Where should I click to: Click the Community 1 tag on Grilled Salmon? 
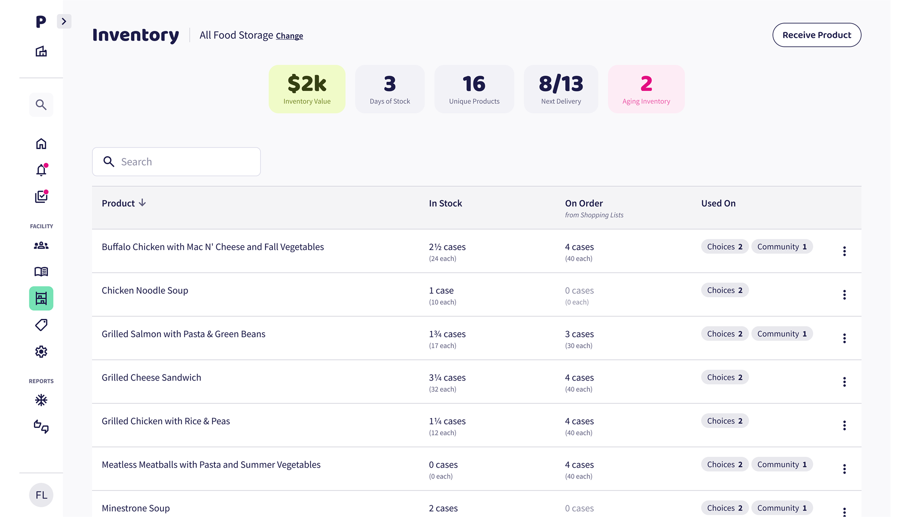coord(782,334)
